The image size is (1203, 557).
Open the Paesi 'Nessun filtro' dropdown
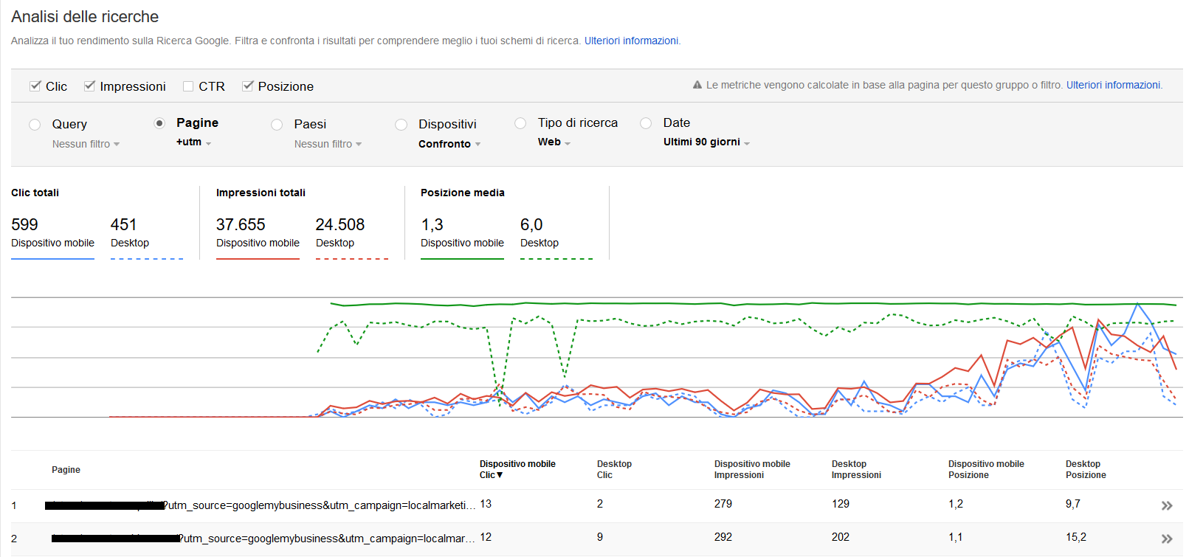pos(328,144)
